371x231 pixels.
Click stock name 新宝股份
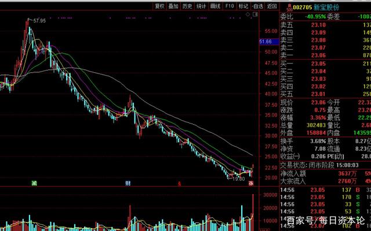click(326, 8)
